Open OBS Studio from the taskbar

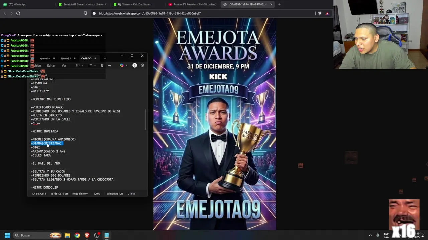[97, 235]
